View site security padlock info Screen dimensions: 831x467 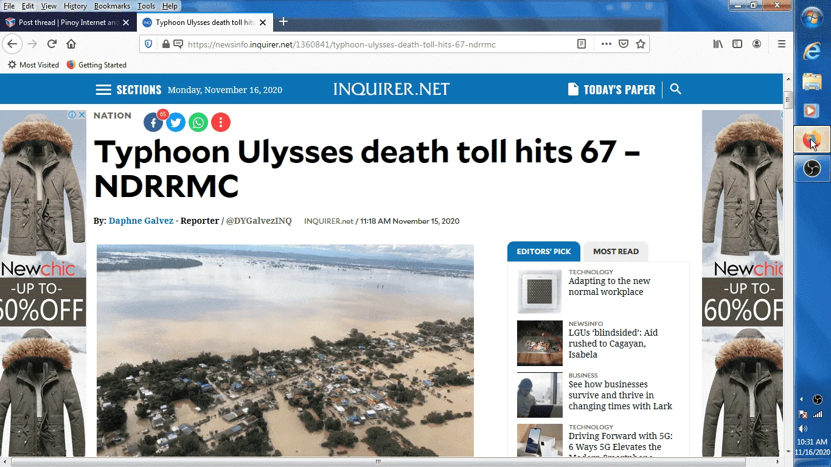[x=165, y=44]
